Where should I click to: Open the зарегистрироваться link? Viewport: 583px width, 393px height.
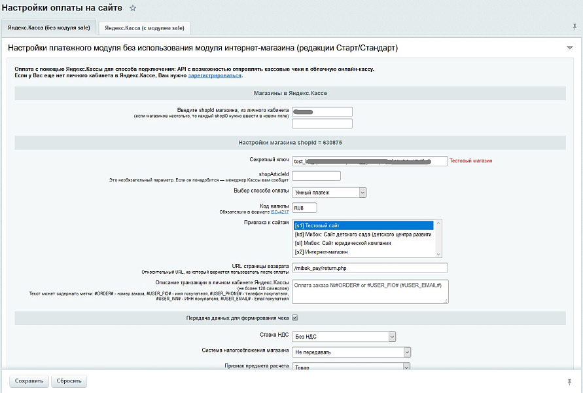point(215,75)
